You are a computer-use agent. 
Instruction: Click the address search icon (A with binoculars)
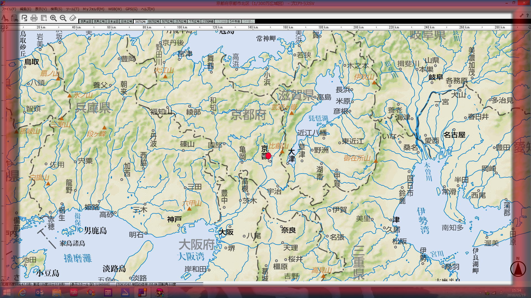coord(4,18)
